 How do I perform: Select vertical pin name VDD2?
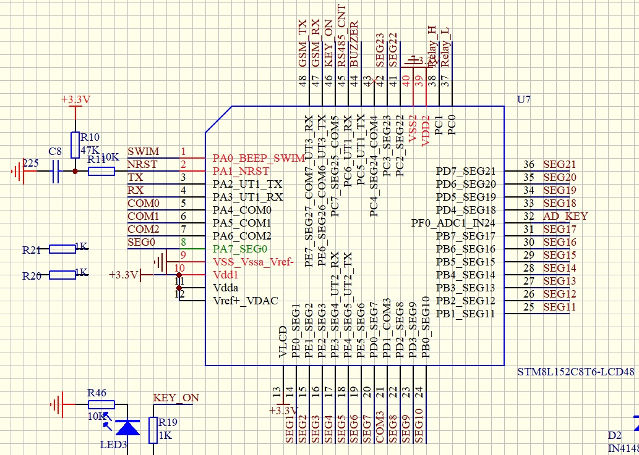[x=426, y=131]
